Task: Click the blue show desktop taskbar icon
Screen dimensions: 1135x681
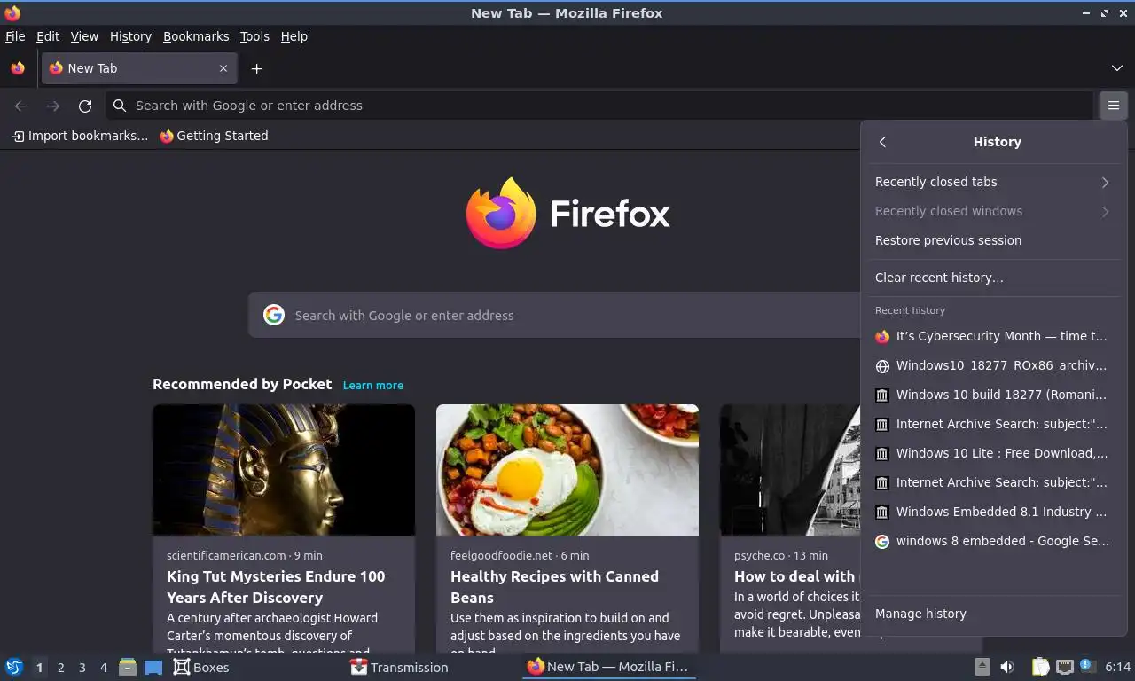Action: point(153,667)
